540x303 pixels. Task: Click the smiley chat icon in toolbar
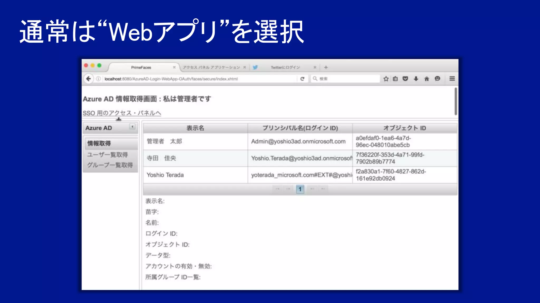(x=437, y=79)
